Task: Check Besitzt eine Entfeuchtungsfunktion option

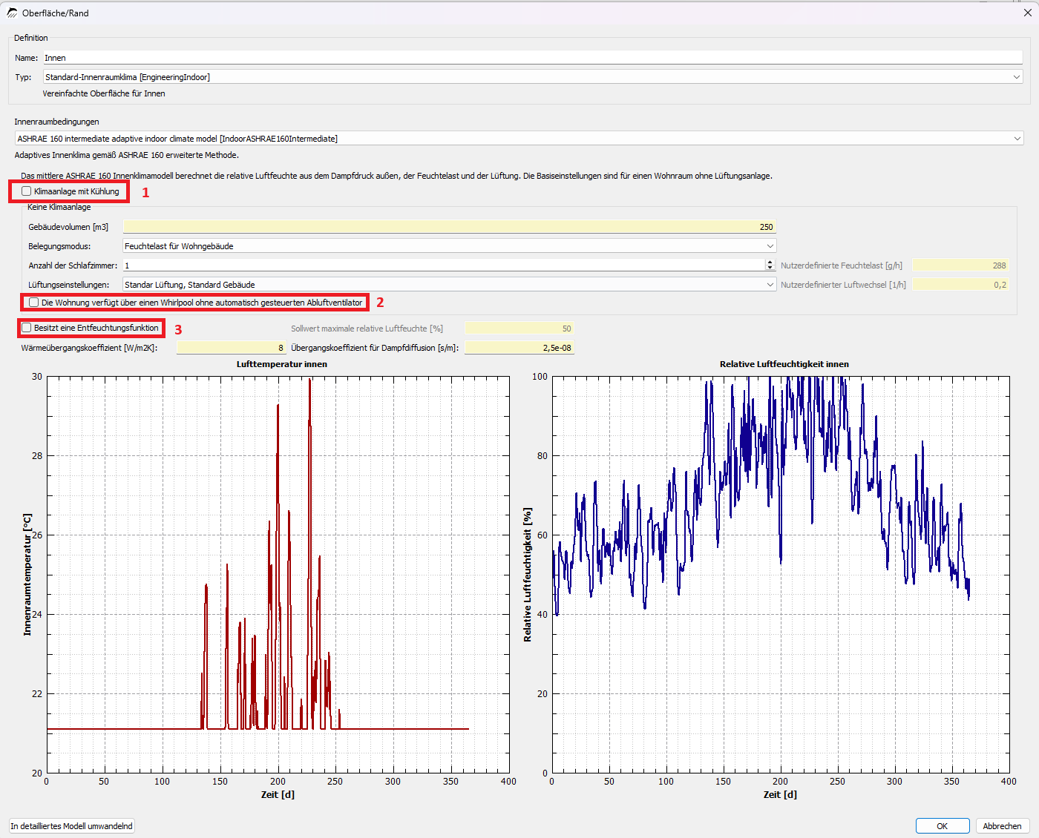Action: [x=27, y=328]
